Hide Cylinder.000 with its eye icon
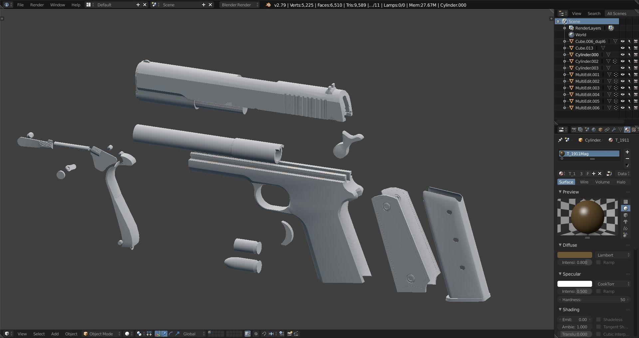639x338 pixels. 622,55
